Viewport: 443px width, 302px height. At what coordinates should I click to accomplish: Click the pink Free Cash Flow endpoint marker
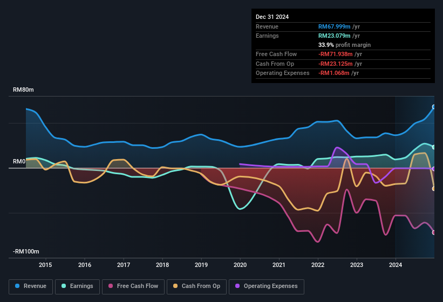point(434,232)
